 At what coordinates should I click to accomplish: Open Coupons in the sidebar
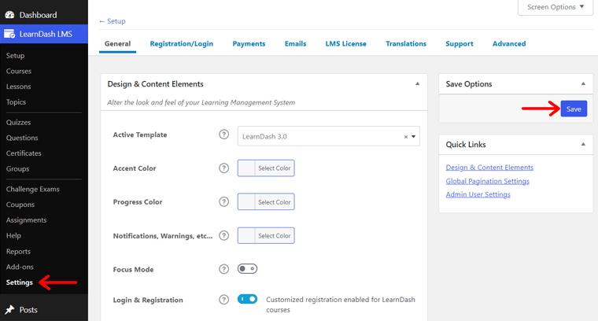coord(20,205)
